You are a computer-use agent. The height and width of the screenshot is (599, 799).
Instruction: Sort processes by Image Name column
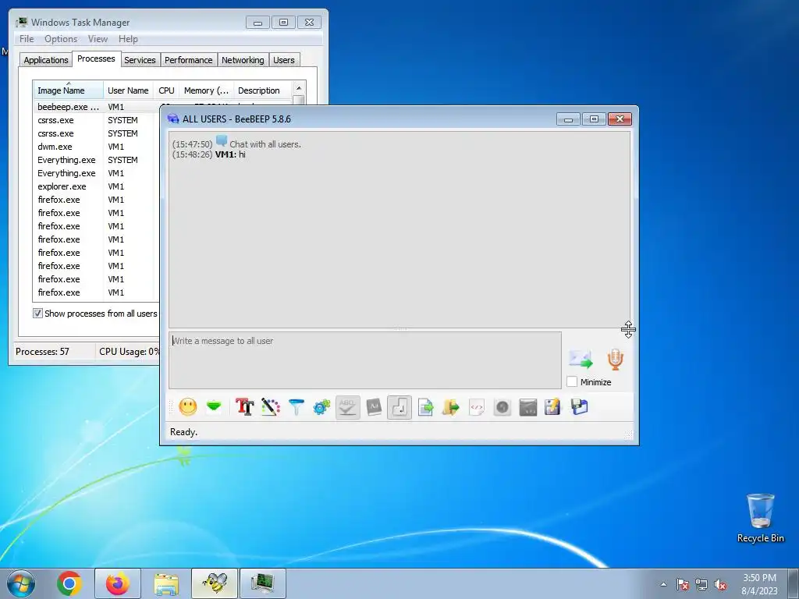[x=69, y=90]
